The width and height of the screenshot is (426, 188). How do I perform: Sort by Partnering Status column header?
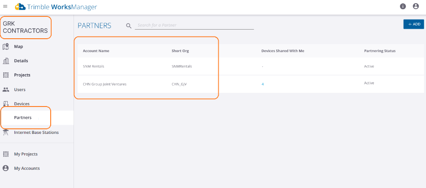[x=379, y=51]
